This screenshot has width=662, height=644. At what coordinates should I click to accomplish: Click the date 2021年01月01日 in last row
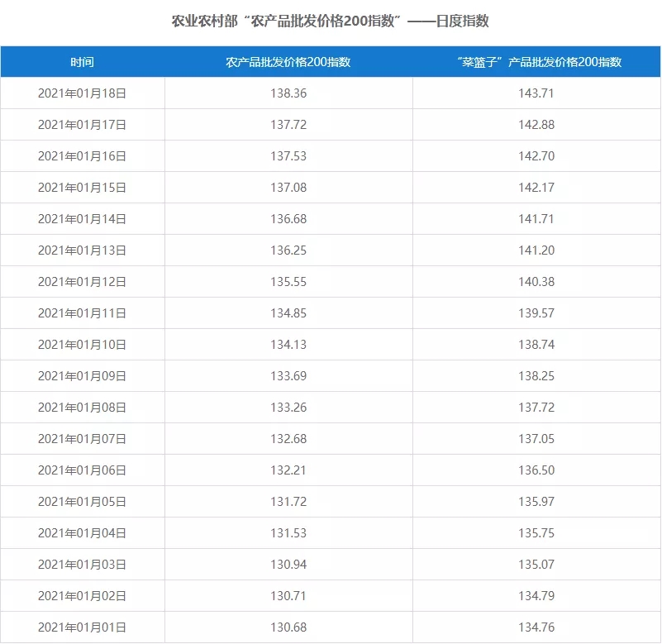pos(82,627)
